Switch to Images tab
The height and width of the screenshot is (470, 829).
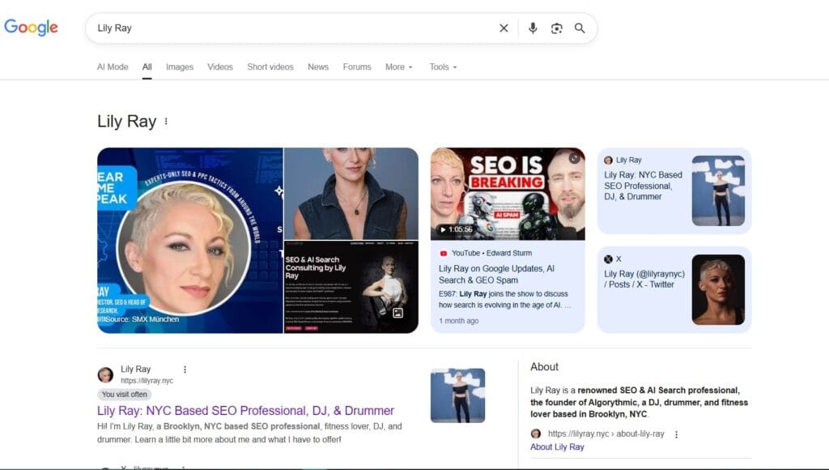coord(180,66)
